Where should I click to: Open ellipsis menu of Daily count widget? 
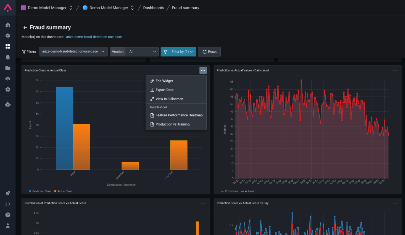[395, 70]
